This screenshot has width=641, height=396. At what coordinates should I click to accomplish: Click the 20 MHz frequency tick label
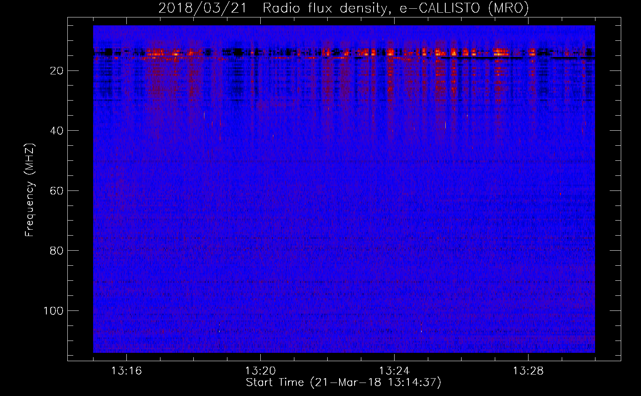tap(57, 71)
